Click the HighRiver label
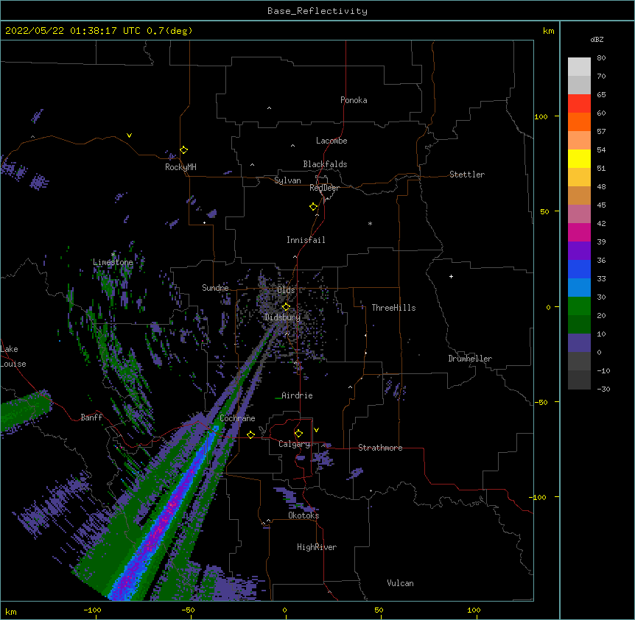The image size is (635, 620). coord(317,547)
